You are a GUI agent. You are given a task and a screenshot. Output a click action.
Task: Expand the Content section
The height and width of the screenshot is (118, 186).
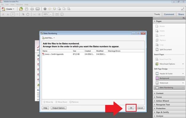point(169,93)
